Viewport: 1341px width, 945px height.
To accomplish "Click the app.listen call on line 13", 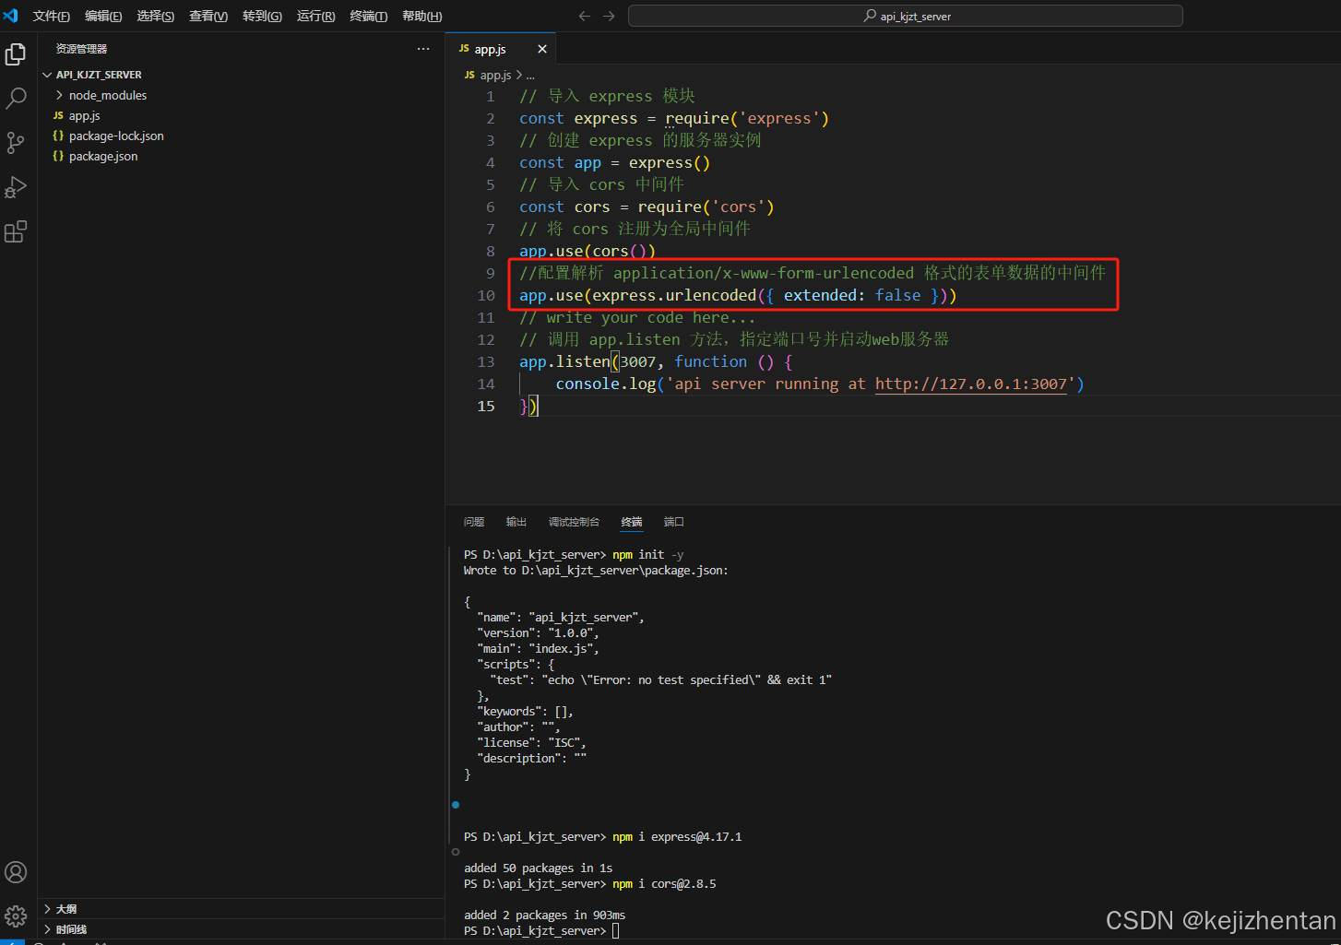I will coord(564,361).
